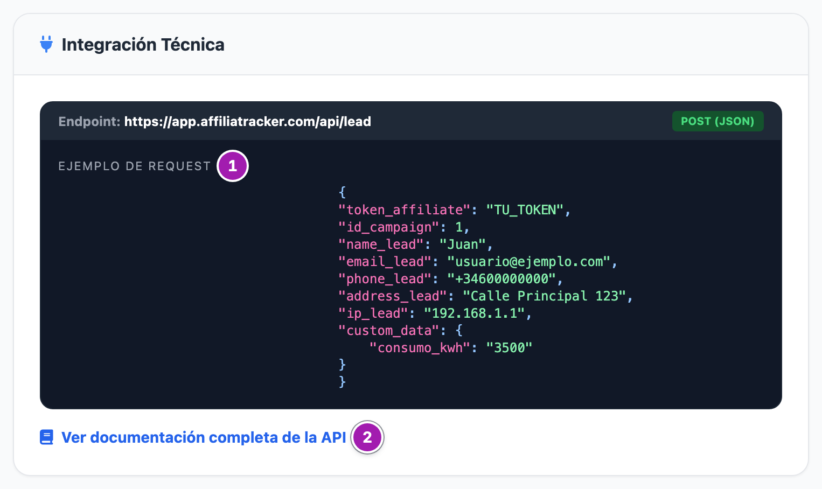Open Ver documentación completa de la API link
Viewport: 822px width, 489px height.
point(204,437)
